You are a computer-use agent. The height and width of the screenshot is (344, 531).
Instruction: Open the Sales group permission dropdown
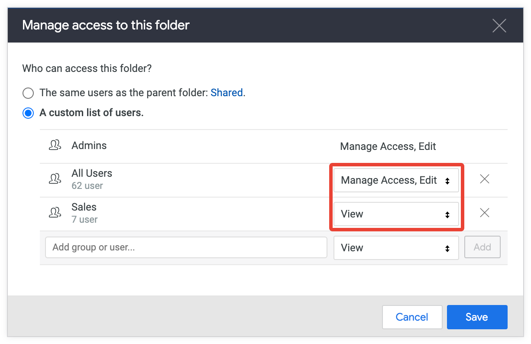click(395, 214)
